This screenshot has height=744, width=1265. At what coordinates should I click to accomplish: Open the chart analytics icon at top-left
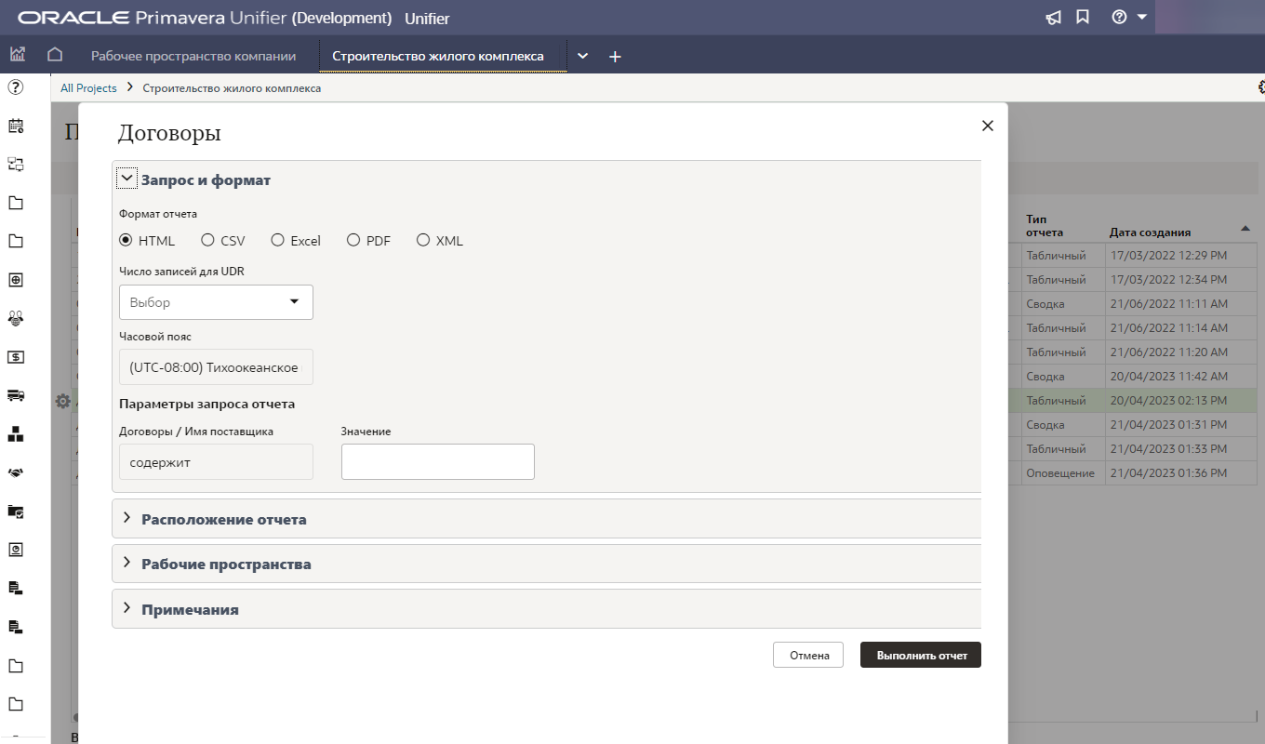18,55
